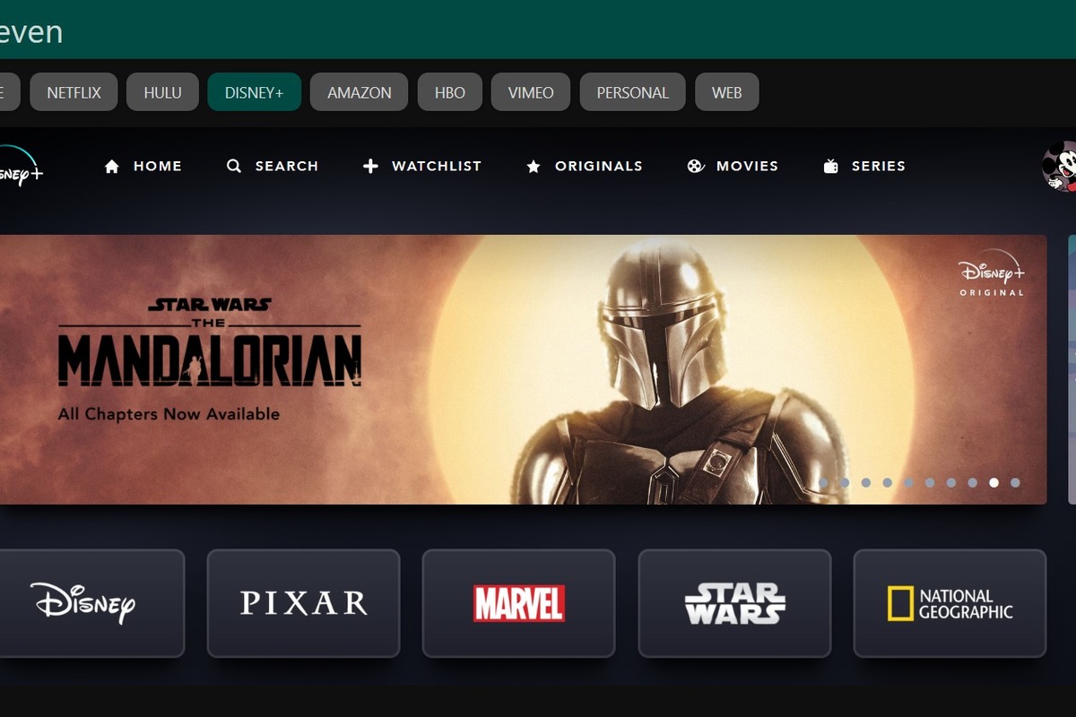
Task: Jump to the last carousel dot
Action: point(1015,482)
